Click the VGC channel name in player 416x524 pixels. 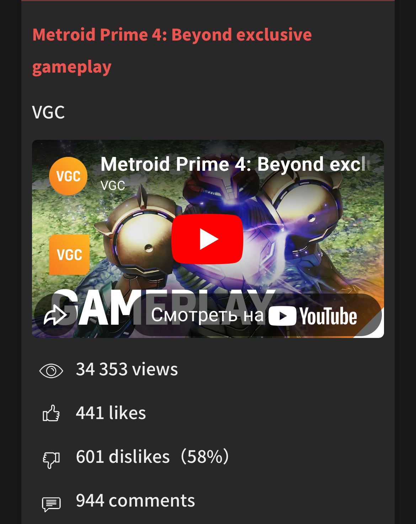(113, 186)
